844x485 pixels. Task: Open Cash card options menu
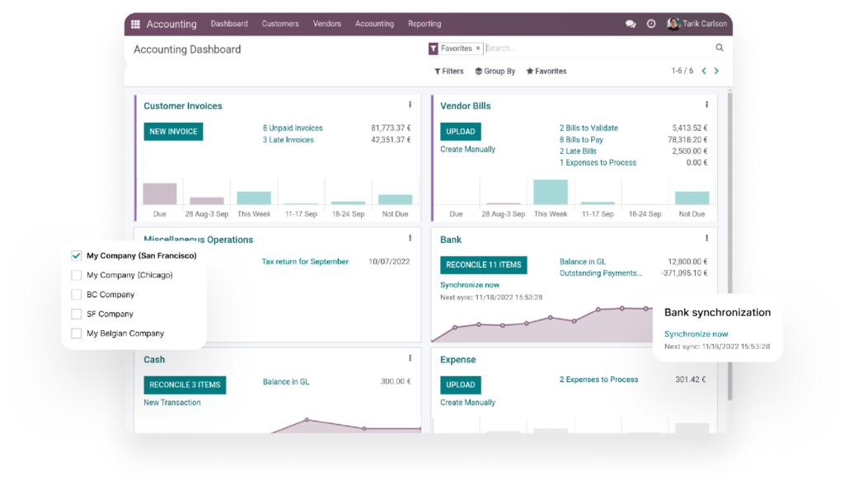tap(410, 358)
